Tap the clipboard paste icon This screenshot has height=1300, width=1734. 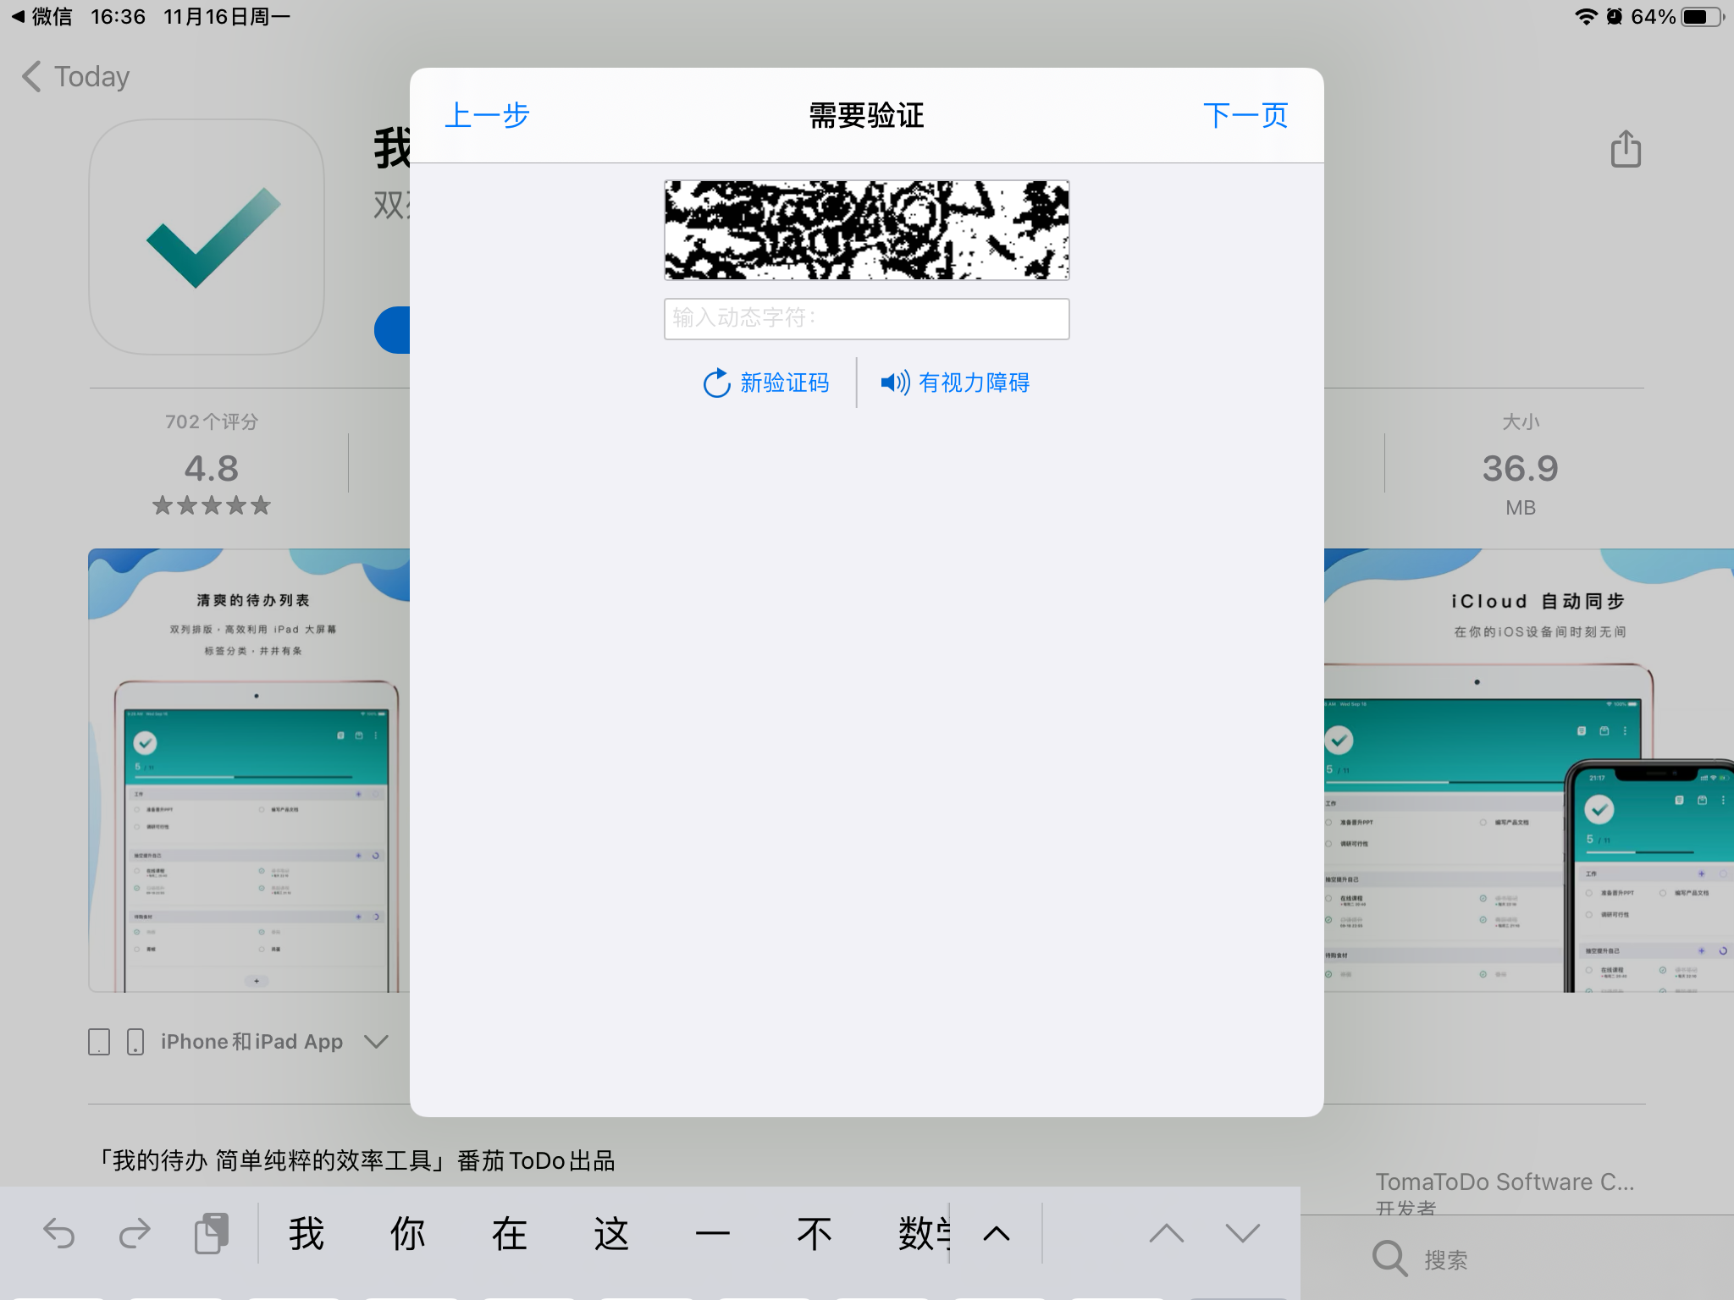click(211, 1233)
